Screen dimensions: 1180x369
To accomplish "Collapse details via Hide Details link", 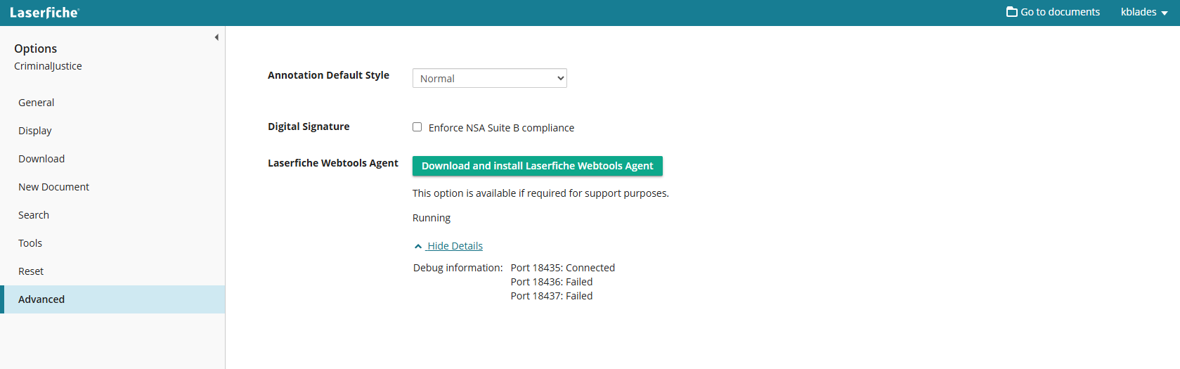I will click(x=455, y=246).
